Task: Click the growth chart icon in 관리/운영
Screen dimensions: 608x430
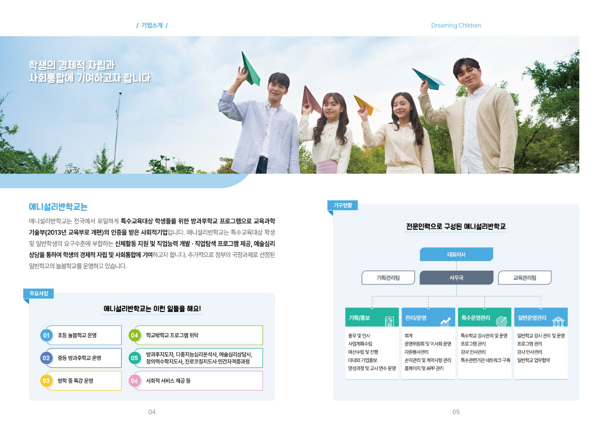Action: [446, 321]
